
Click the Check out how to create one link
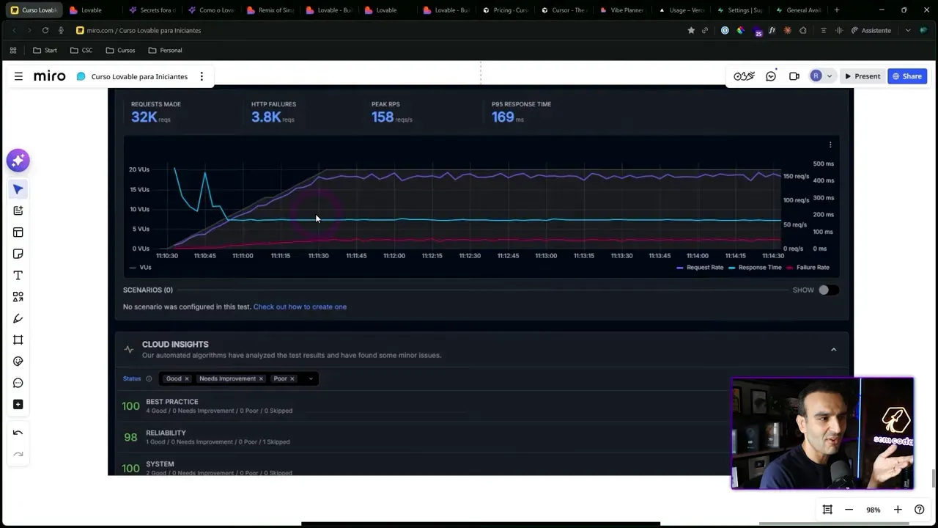tap(300, 307)
